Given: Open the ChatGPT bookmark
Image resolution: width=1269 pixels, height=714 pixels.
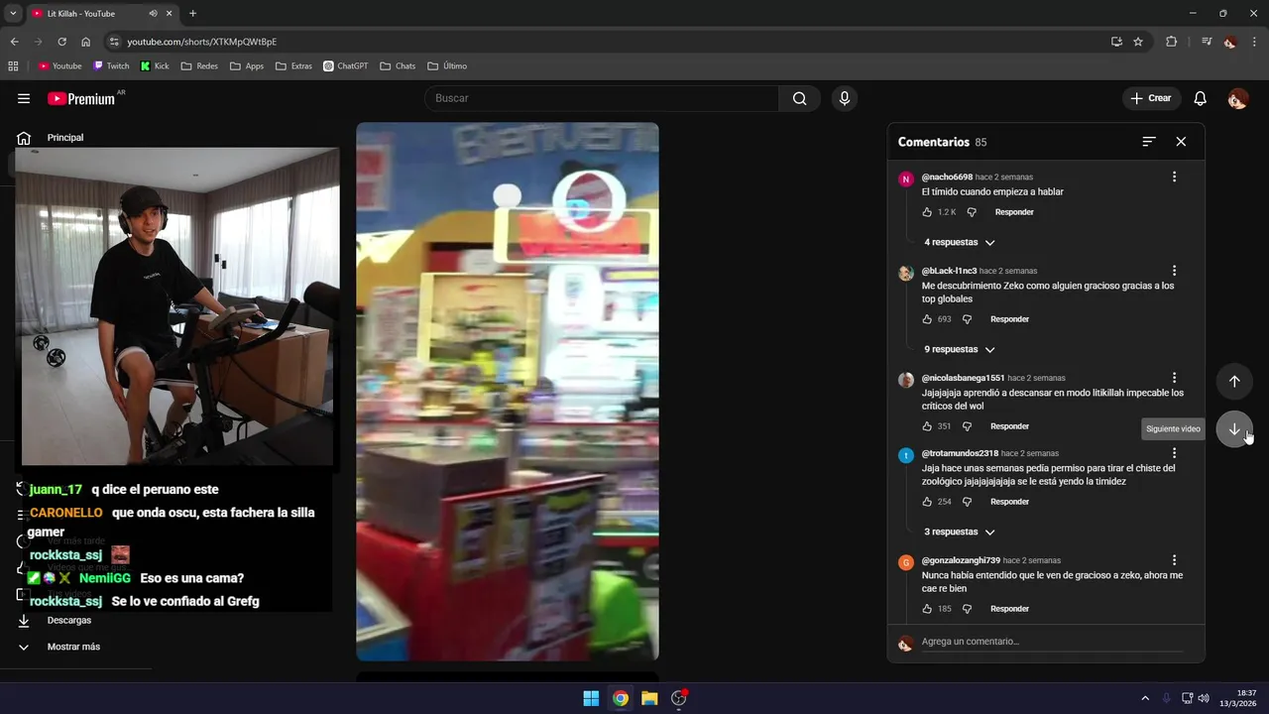Looking at the screenshot, I should tap(346, 66).
